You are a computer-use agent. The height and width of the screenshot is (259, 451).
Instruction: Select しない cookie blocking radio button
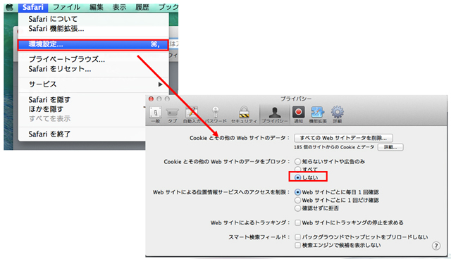297,177
